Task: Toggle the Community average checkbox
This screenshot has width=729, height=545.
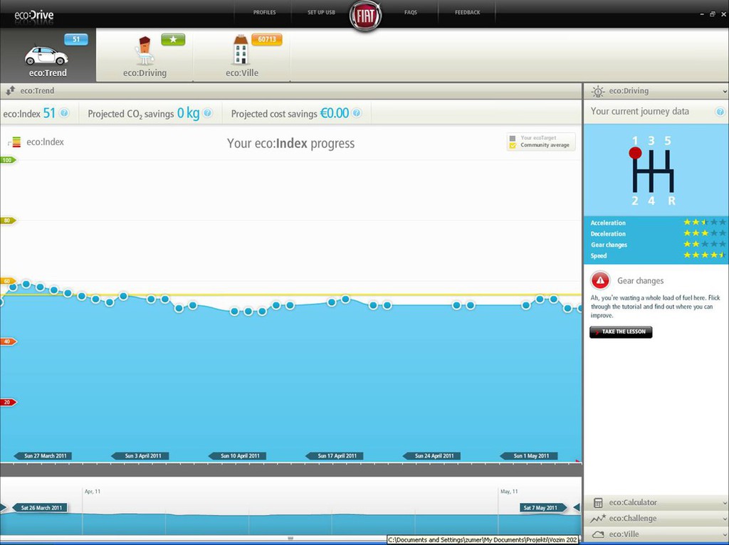Action: coord(513,145)
